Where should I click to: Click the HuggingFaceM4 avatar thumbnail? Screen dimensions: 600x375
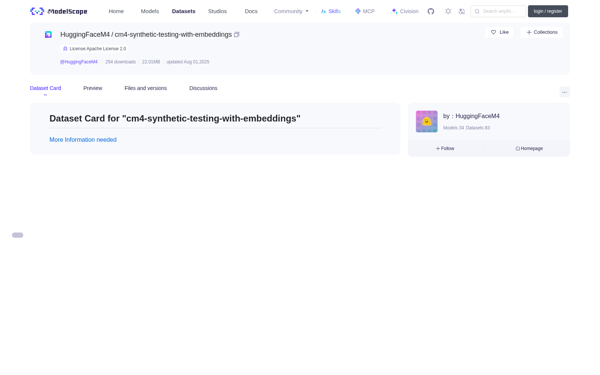coord(427,121)
